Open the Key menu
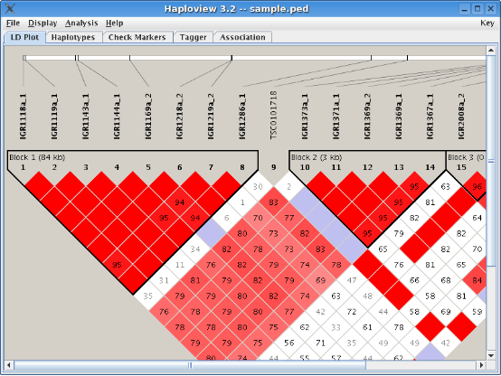 [x=487, y=23]
